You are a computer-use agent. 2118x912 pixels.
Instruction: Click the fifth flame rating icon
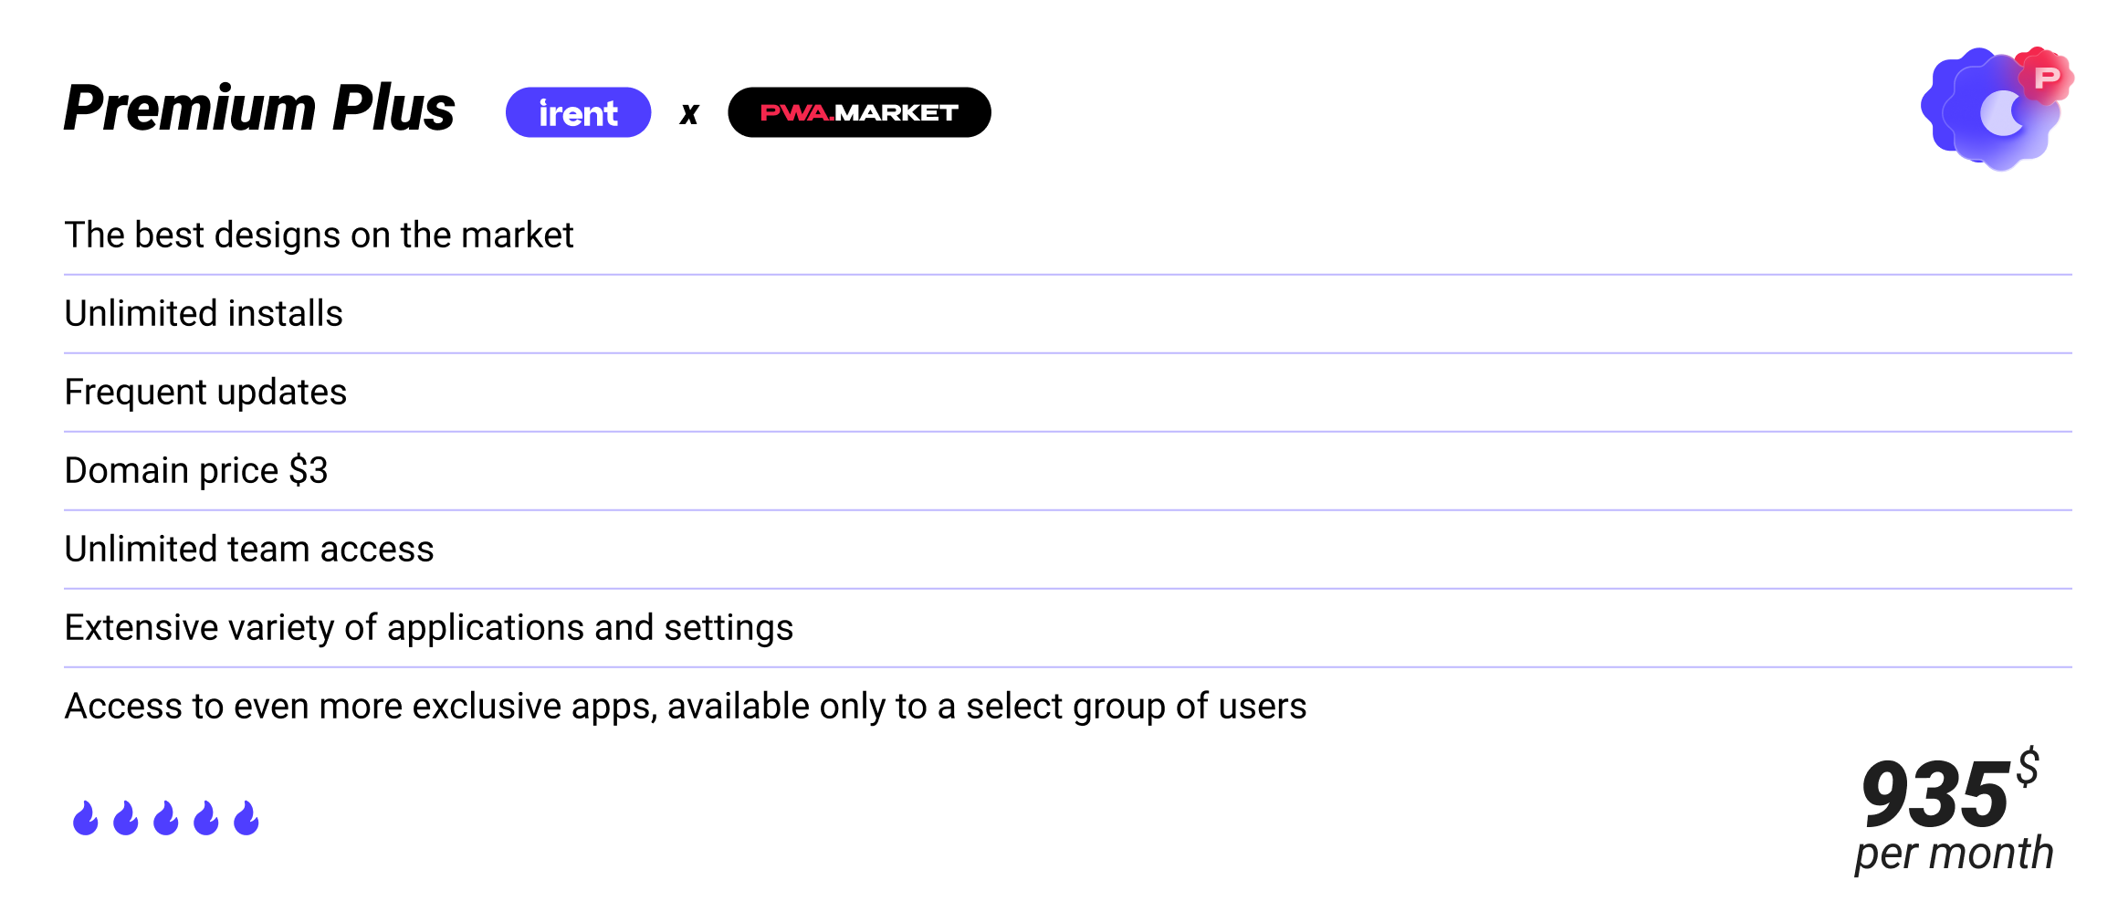click(246, 818)
